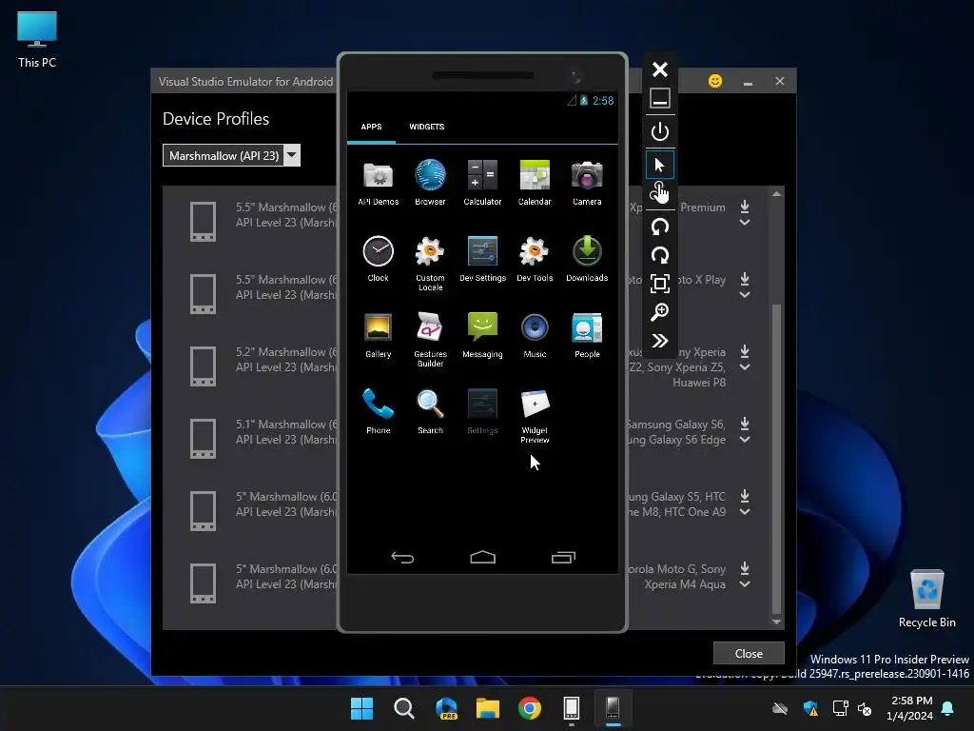Expand the HTC One A9 profile details
The image size is (974, 731).
coord(745,511)
